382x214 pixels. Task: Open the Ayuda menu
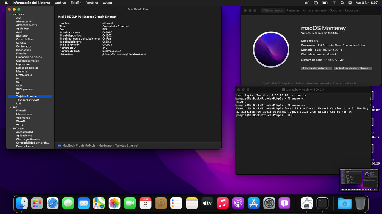(107, 3)
